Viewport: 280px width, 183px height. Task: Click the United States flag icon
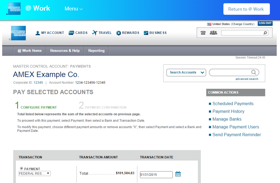pos(209,24)
